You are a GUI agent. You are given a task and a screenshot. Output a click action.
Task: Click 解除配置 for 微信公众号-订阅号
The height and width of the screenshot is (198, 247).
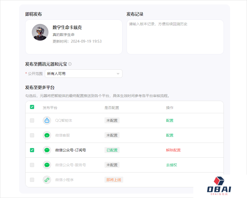173,150
